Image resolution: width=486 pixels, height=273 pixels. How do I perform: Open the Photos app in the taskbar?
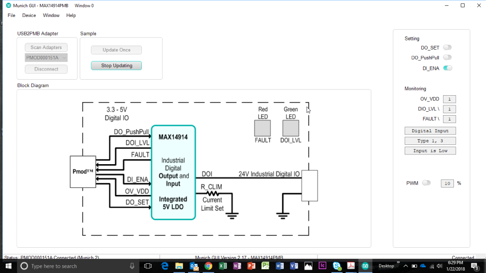(x=309, y=266)
